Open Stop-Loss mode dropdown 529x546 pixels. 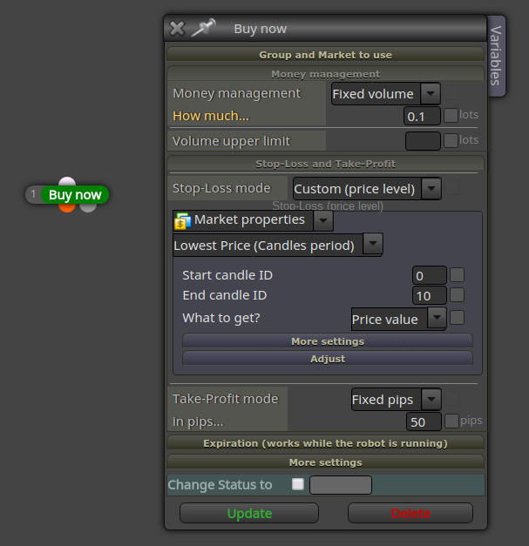pyautogui.click(x=367, y=189)
